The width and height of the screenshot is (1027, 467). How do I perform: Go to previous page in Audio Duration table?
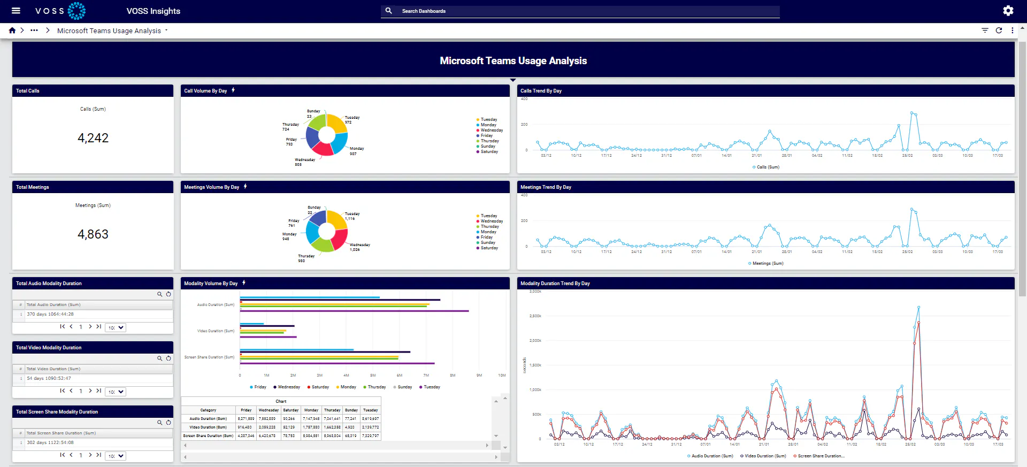point(71,326)
